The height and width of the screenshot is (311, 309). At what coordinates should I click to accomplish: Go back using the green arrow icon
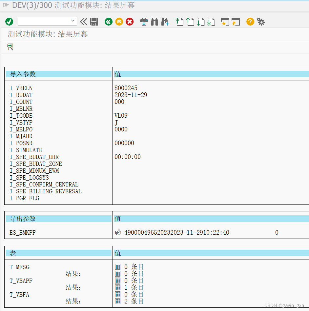point(109,22)
